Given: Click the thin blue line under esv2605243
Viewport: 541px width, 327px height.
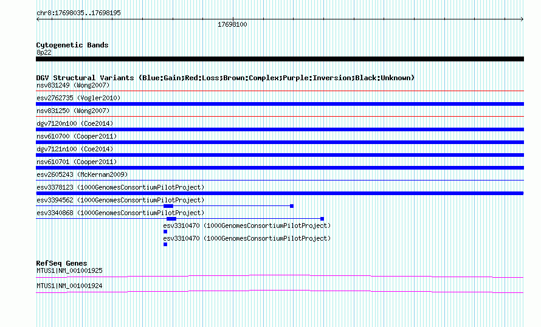Looking at the screenshot, I should coord(280,181).
